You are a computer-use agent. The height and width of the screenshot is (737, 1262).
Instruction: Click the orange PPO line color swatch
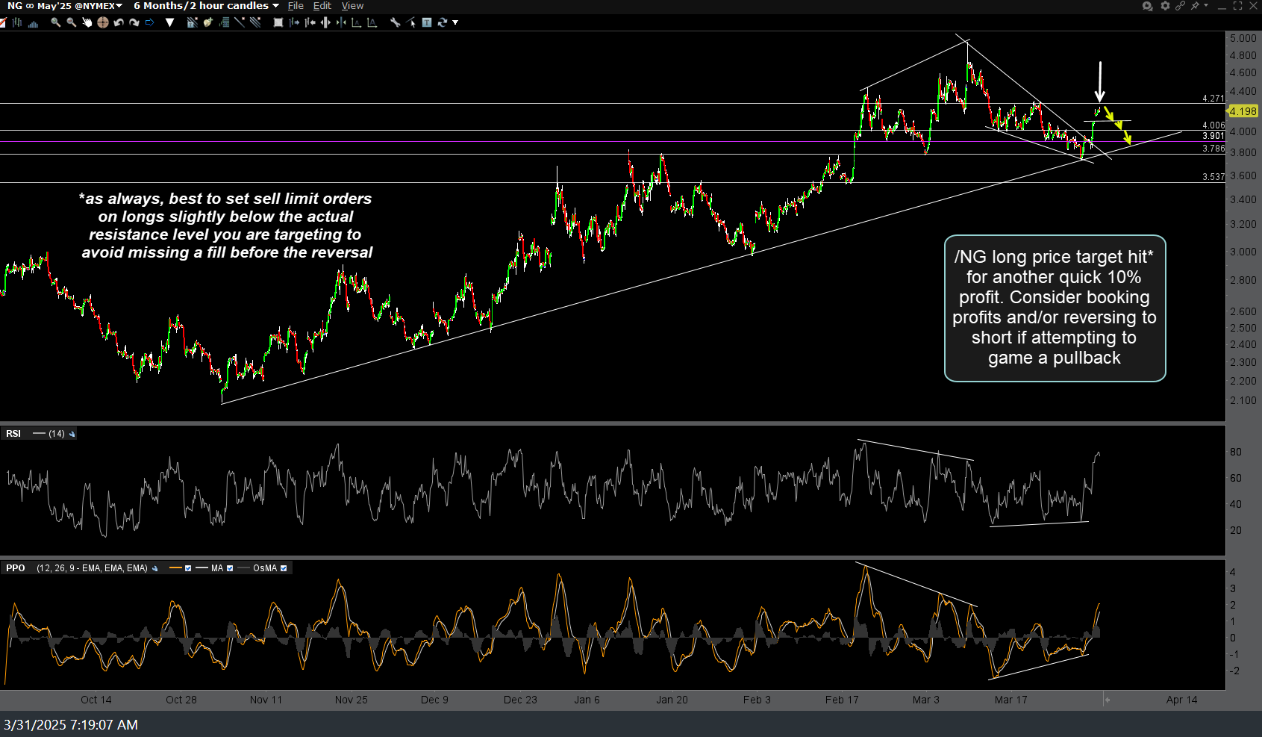pyautogui.click(x=175, y=568)
